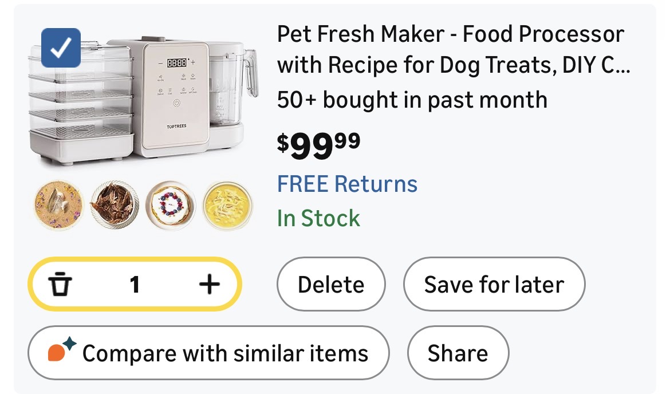
Task: Click the main food processor product image
Action: 143,100
